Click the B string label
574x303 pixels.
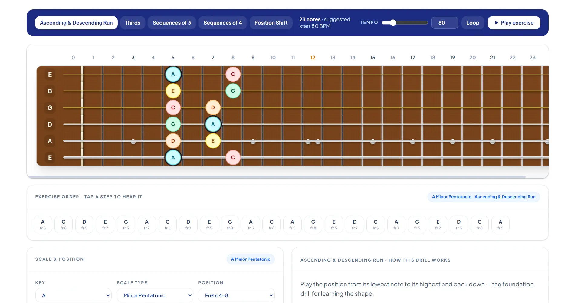point(50,91)
